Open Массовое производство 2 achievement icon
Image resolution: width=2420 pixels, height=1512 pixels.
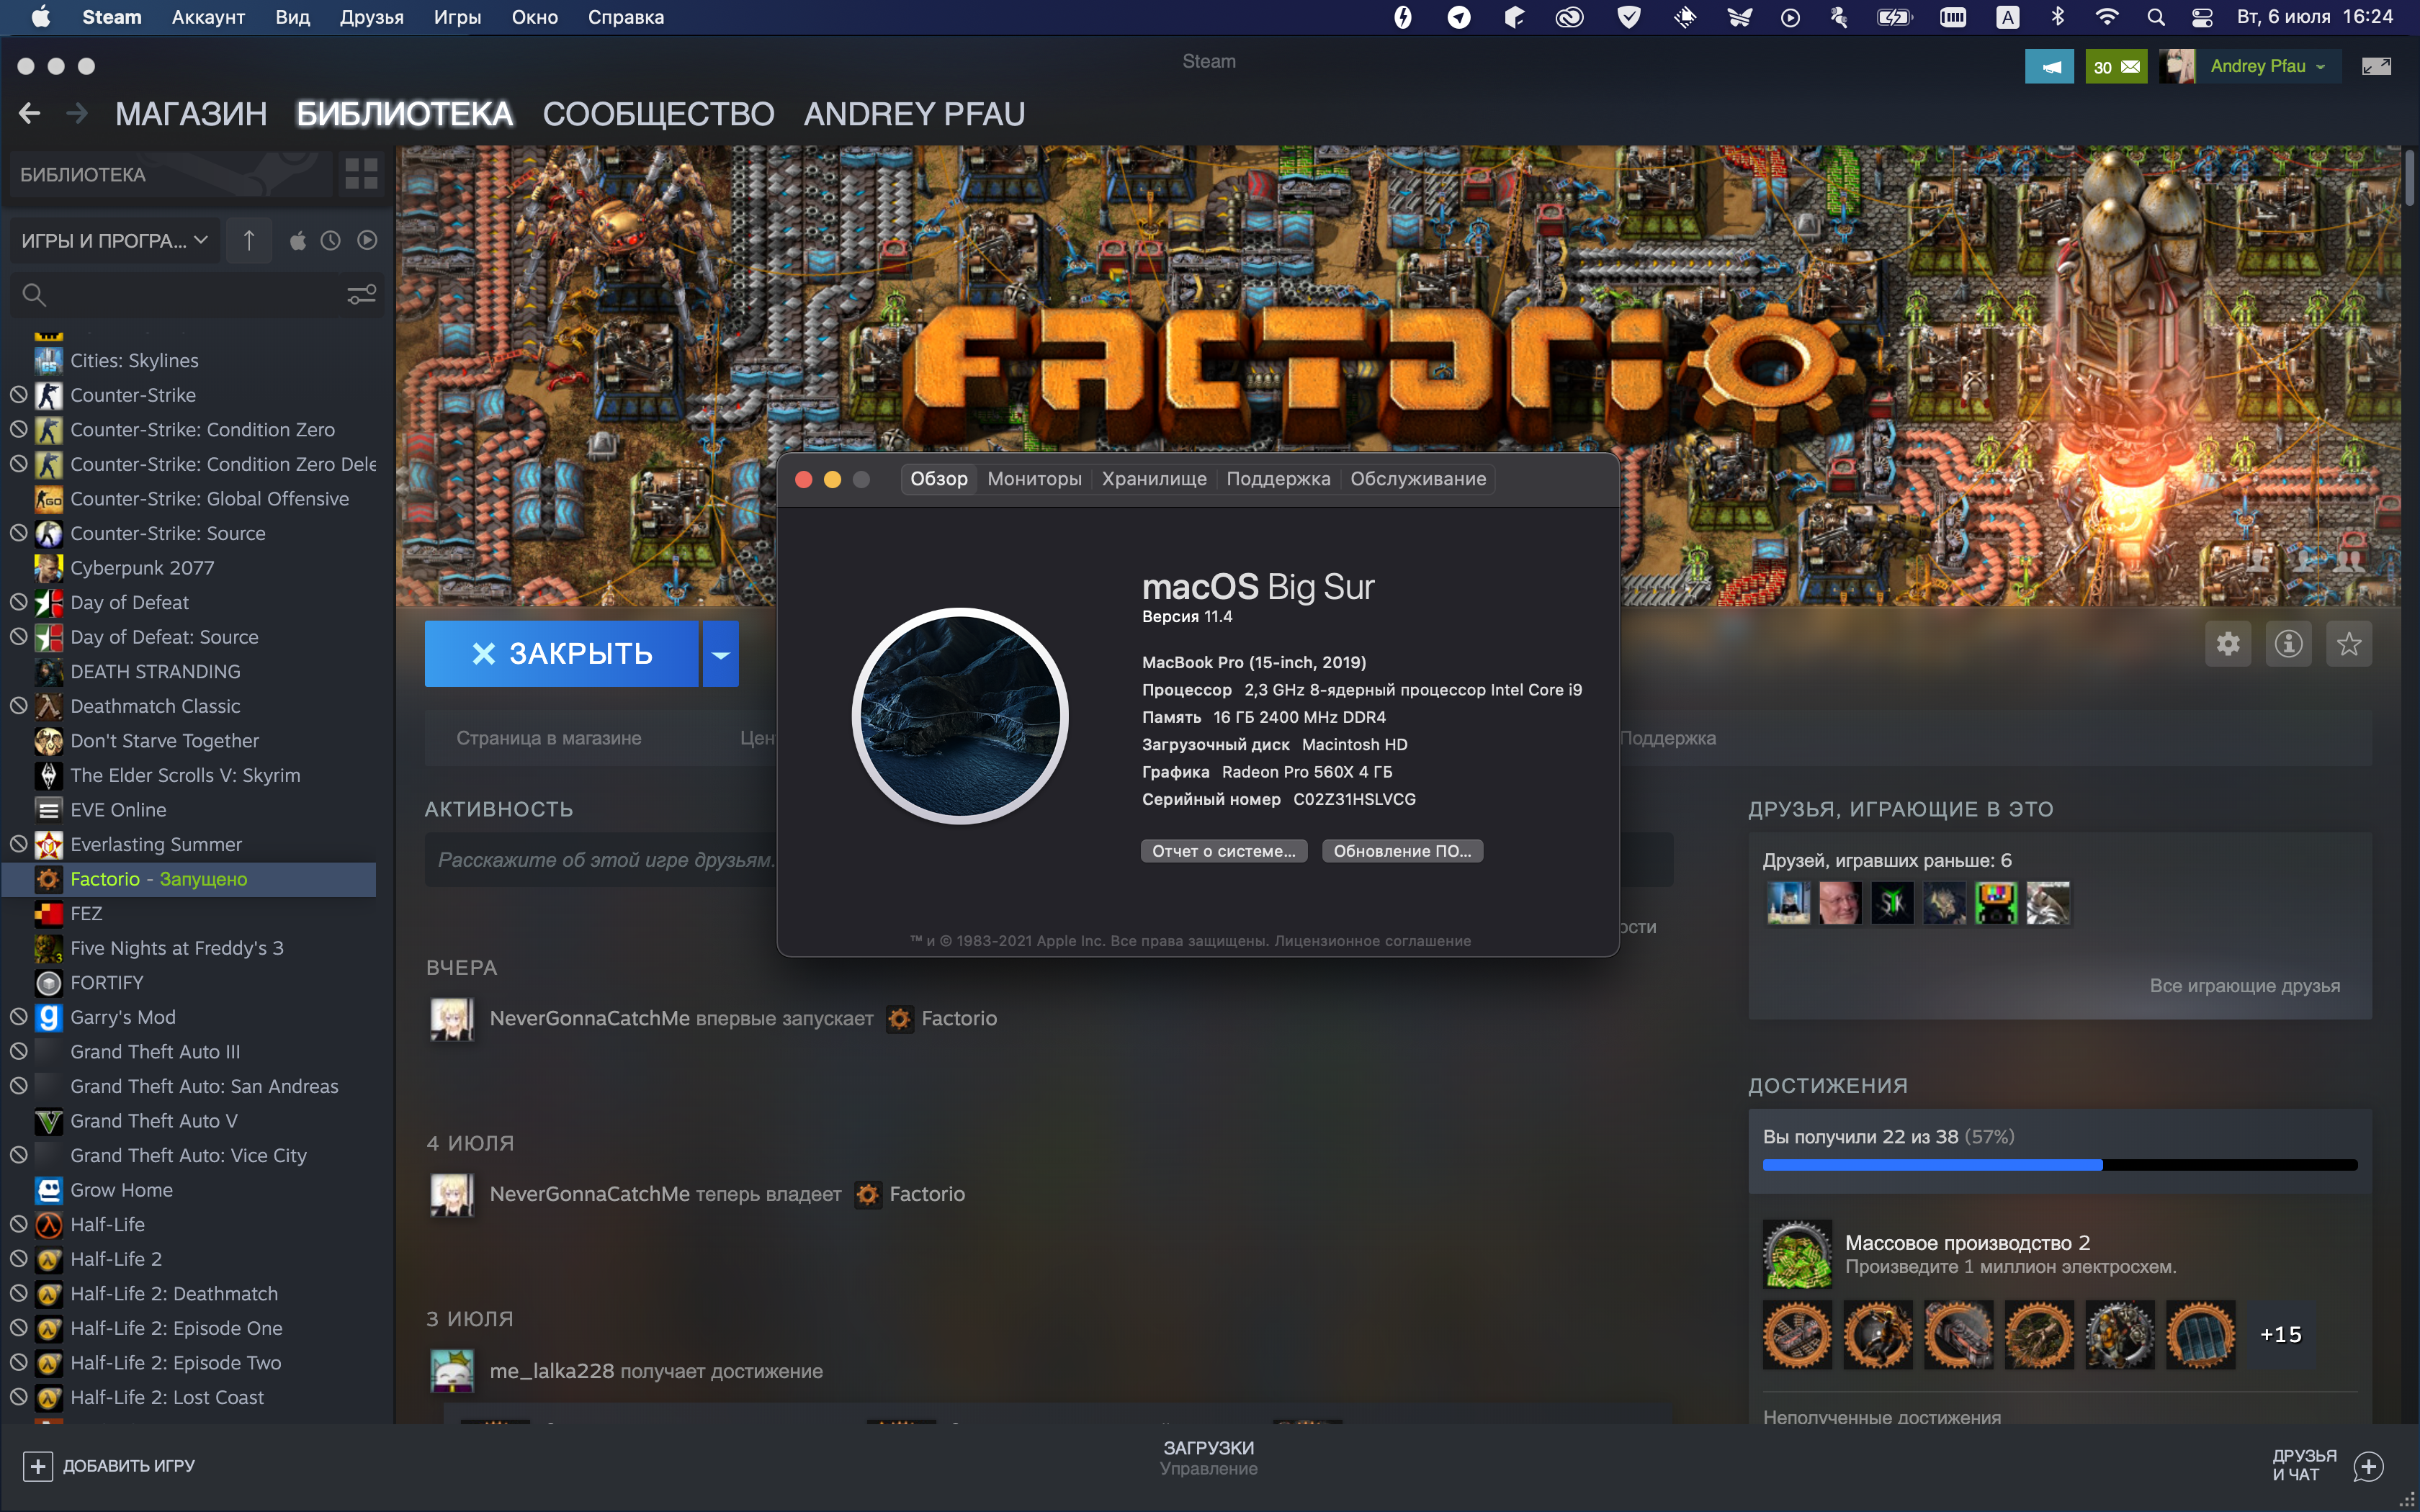[1797, 1254]
